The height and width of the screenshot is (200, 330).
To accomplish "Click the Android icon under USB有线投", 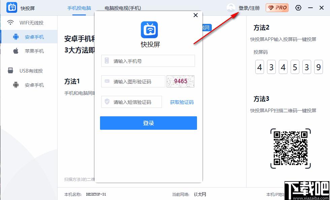I will point(16,85).
